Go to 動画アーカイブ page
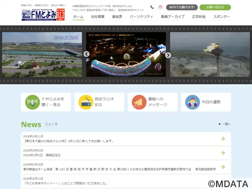The image size is (252, 189). [172, 17]
